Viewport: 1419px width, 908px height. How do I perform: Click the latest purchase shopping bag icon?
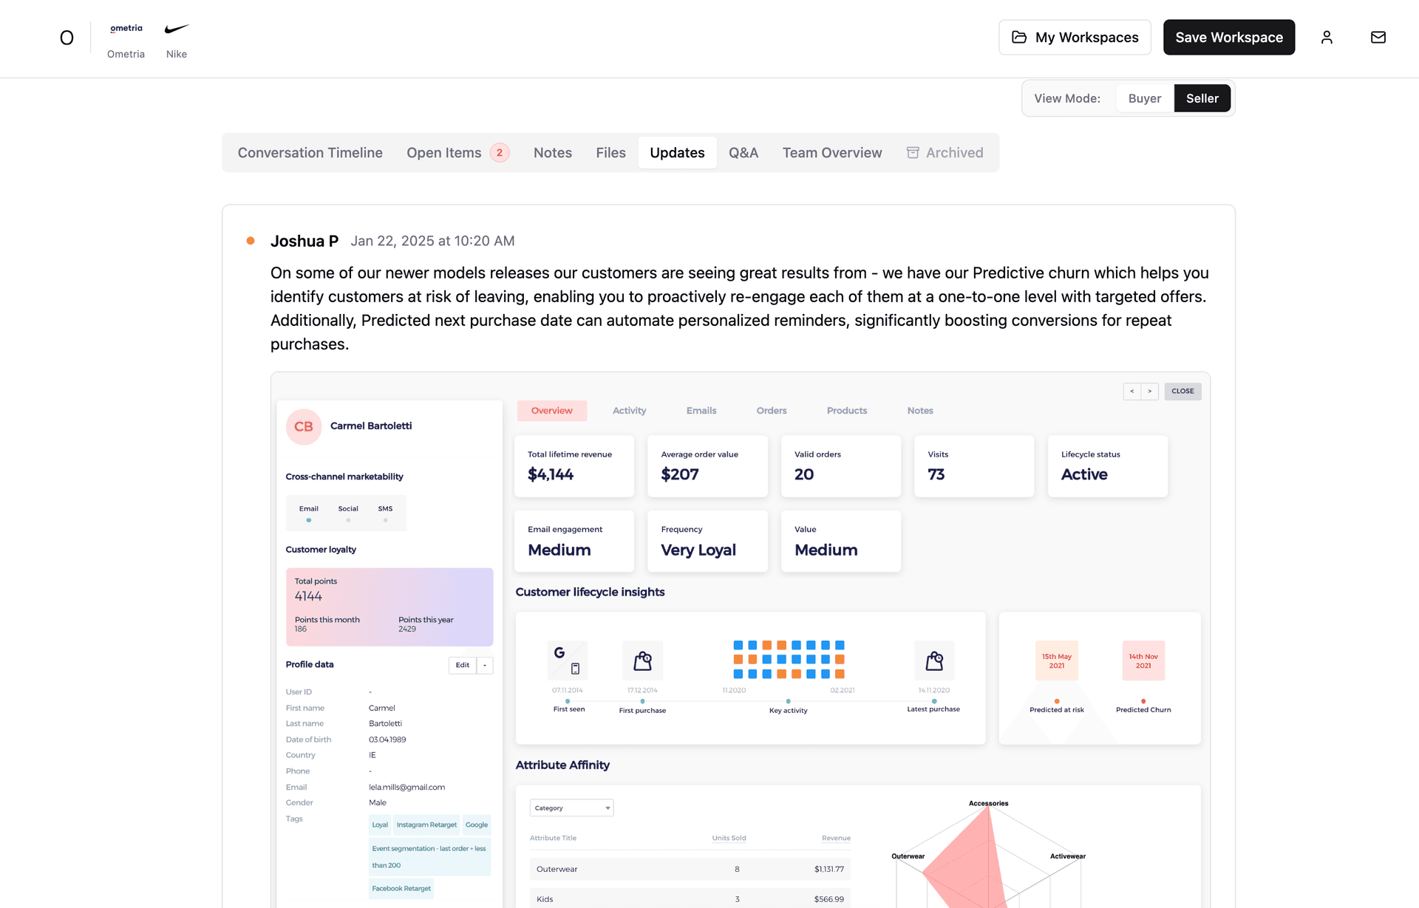(934, 660)
